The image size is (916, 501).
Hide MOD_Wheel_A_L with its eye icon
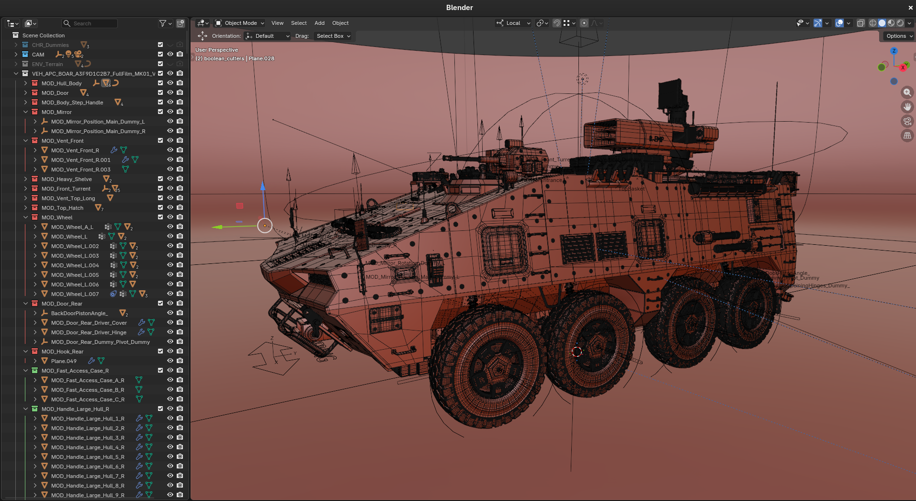tap(170, 227)
